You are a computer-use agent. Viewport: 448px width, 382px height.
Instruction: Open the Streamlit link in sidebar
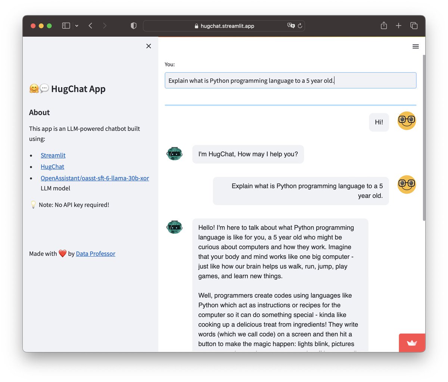pos(53,155)
